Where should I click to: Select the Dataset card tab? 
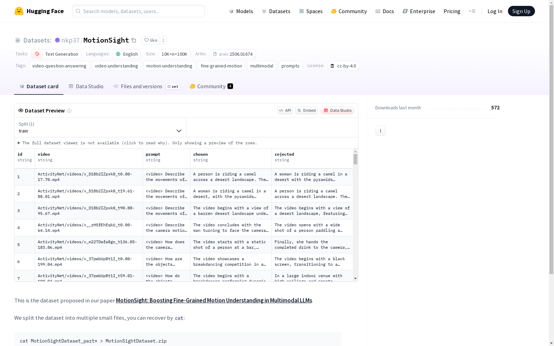coord(39,86)
